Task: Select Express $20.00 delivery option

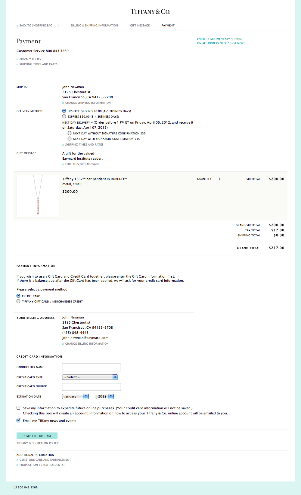Action: (x=64, y=116)
